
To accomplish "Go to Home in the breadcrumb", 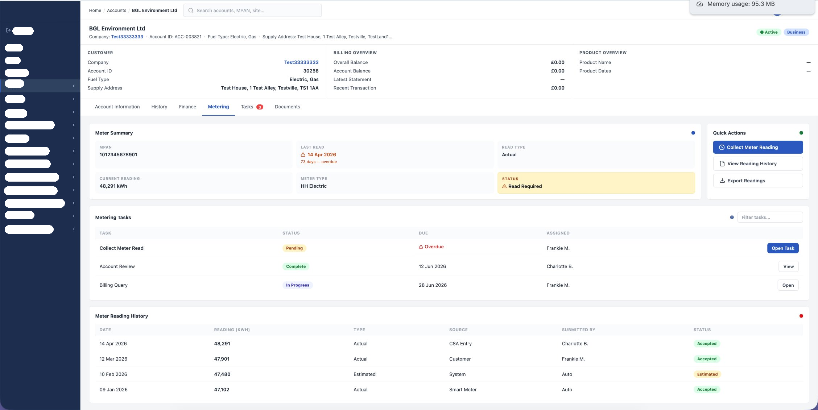I will pos(95,11).
